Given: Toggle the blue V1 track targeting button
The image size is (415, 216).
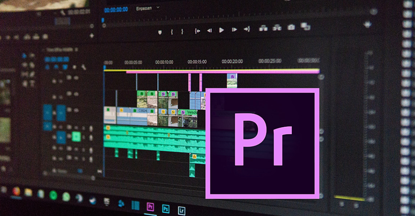Looking at the screenshot, I should [x=61, y=112].
